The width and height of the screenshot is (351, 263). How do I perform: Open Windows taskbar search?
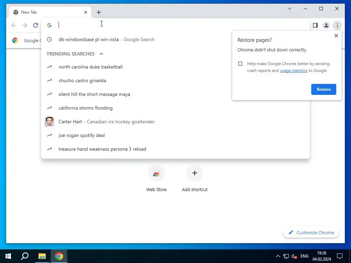(x=25, y=256)
